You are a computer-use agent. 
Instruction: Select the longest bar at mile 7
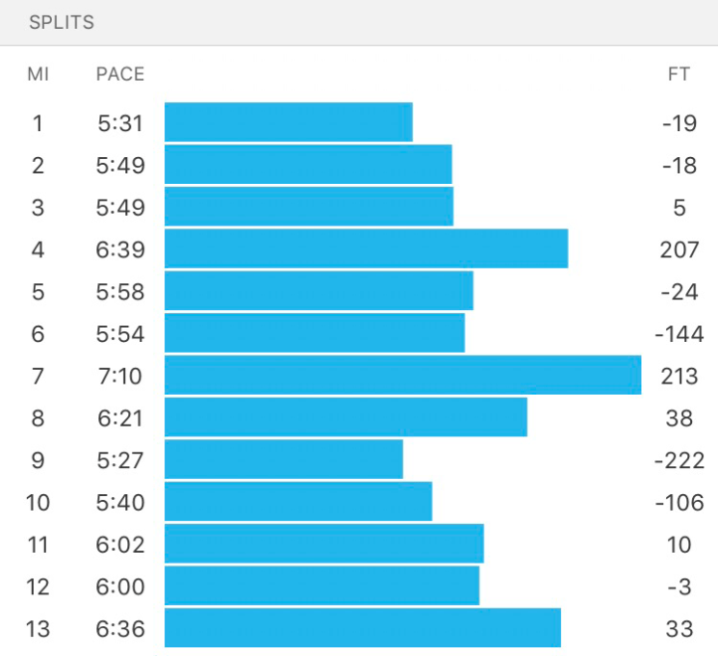[x=403, y=376]
